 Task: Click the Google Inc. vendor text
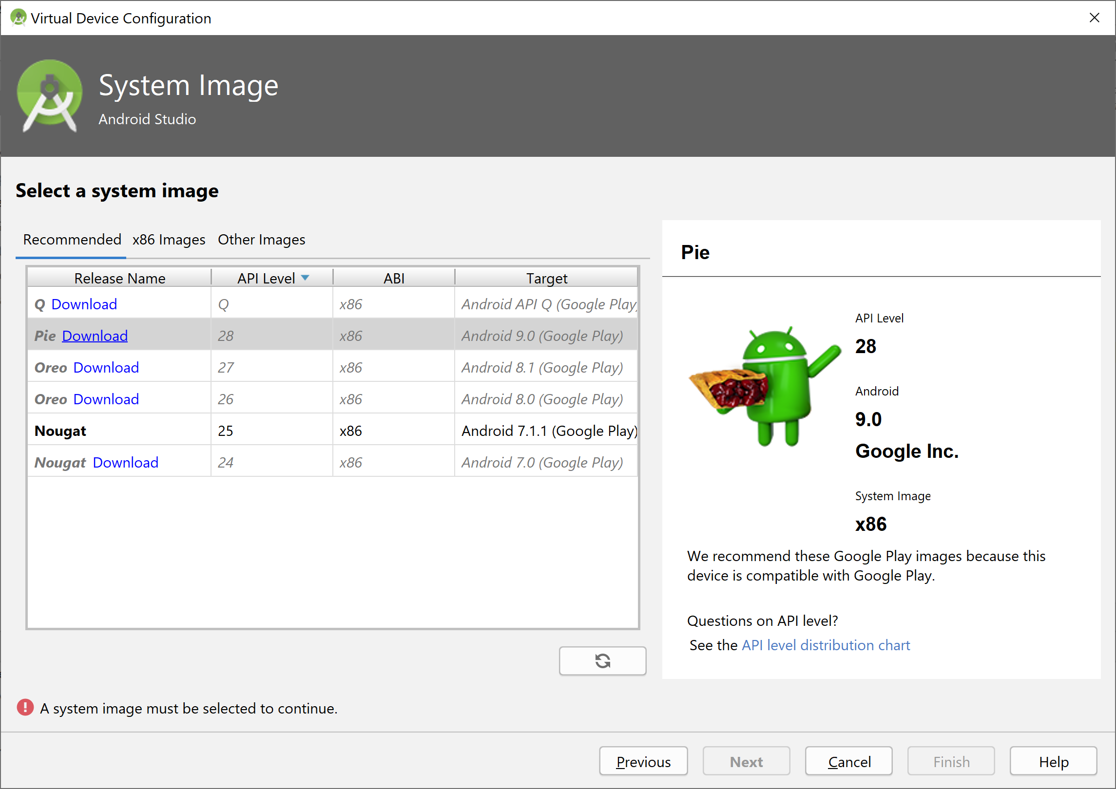pyautogui.click(x=907, y=451)
